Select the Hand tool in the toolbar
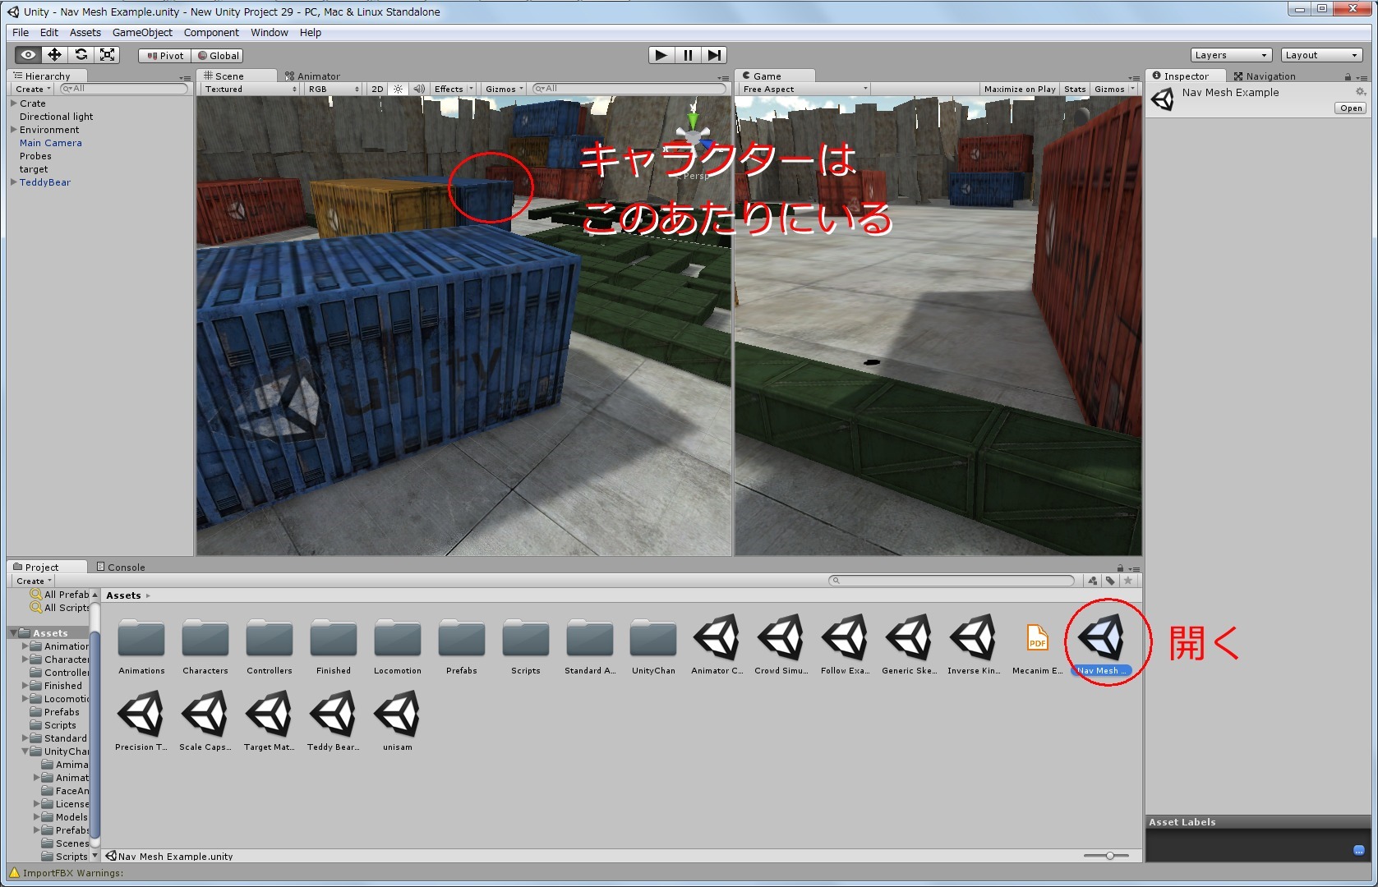The width and height of the screenshot is (1378, 887). [x=27, y=54]
